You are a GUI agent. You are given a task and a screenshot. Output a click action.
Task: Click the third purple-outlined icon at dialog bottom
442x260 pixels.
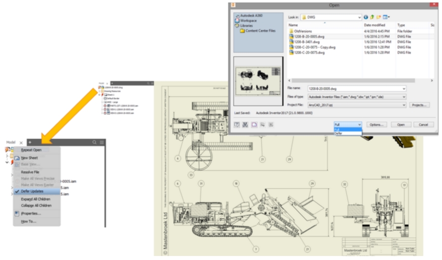[254, 124]
